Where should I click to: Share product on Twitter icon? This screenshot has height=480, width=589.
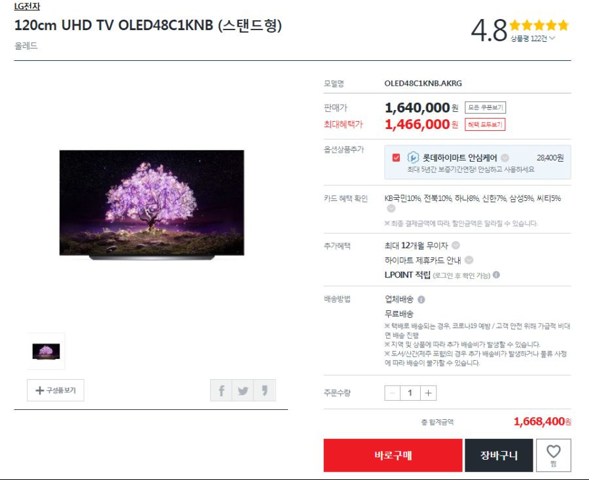point(243,390)
